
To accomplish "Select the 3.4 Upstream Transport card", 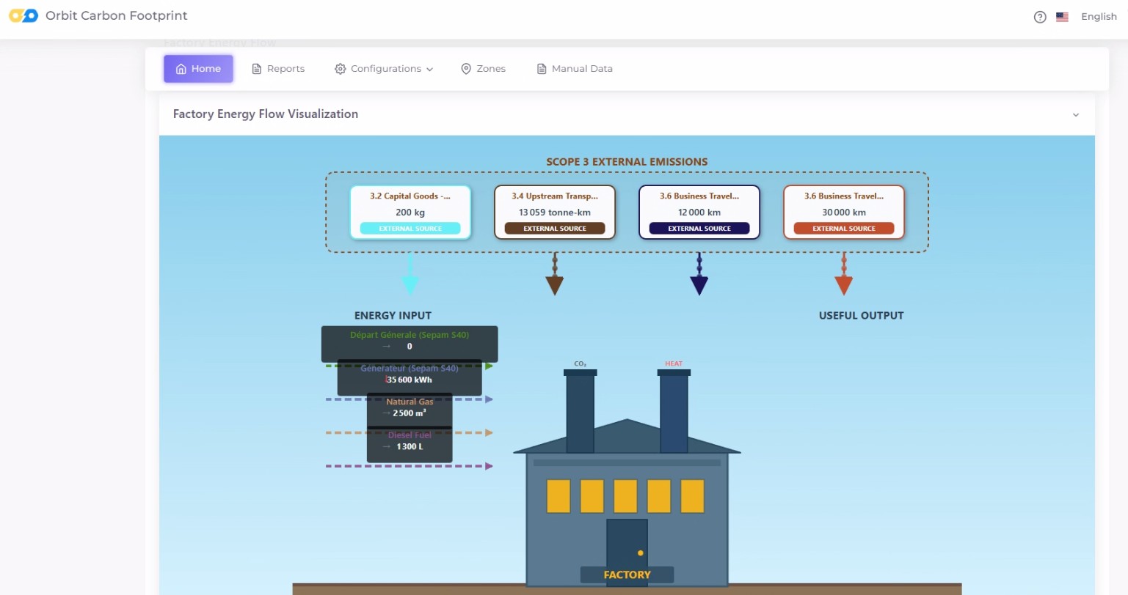I will 555,212.
